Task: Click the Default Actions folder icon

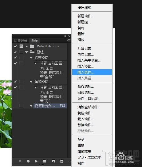Action: point(32,46)
